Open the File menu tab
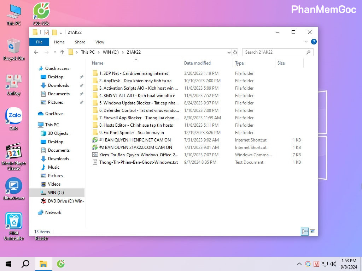This screenshot has width=362, height=271. (39, 42)
